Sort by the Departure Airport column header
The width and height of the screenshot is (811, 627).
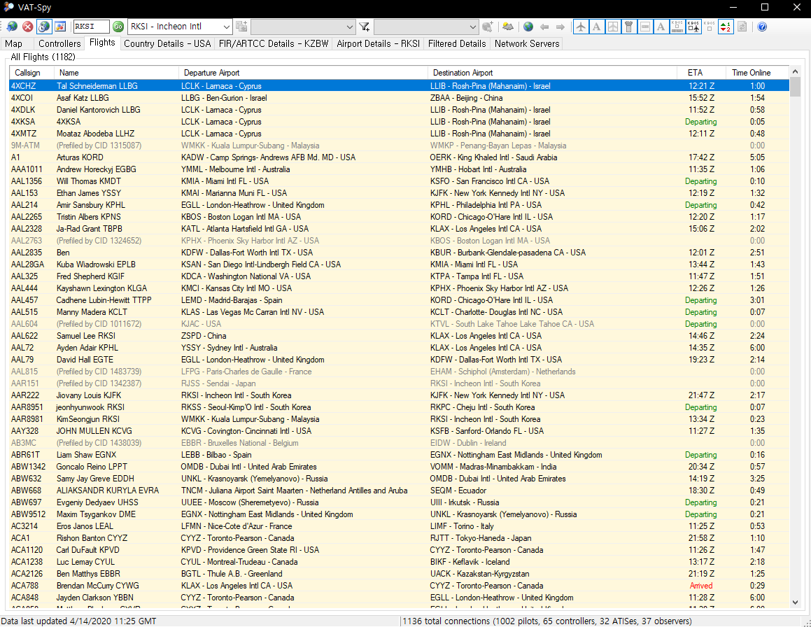click(x=303, y=73)
